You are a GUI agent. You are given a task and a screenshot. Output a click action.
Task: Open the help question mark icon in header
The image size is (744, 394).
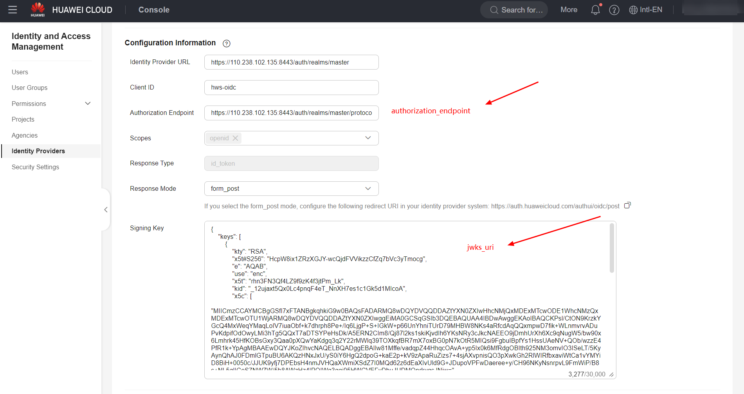[614, 10]
